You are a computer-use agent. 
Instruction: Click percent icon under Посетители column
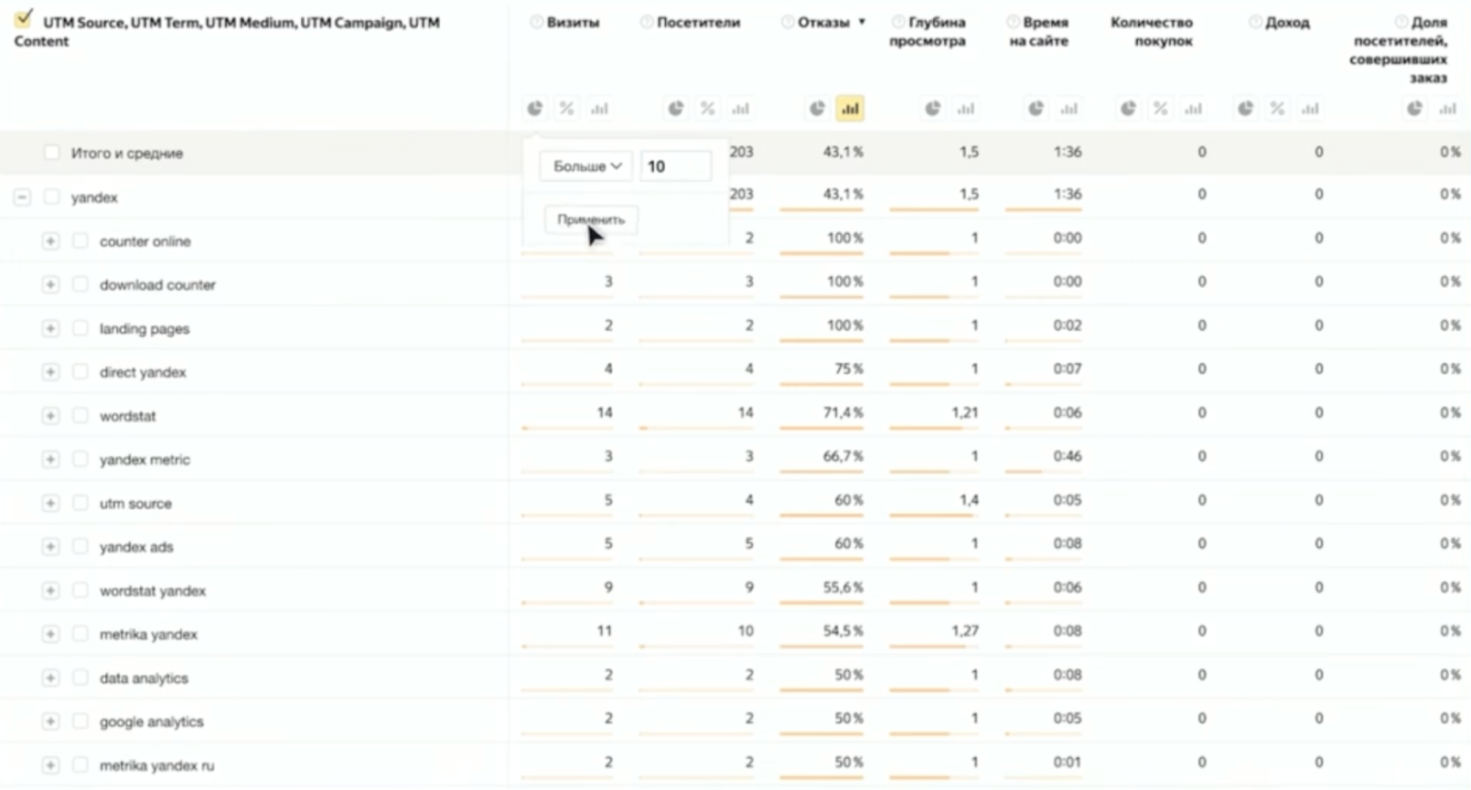707,109
